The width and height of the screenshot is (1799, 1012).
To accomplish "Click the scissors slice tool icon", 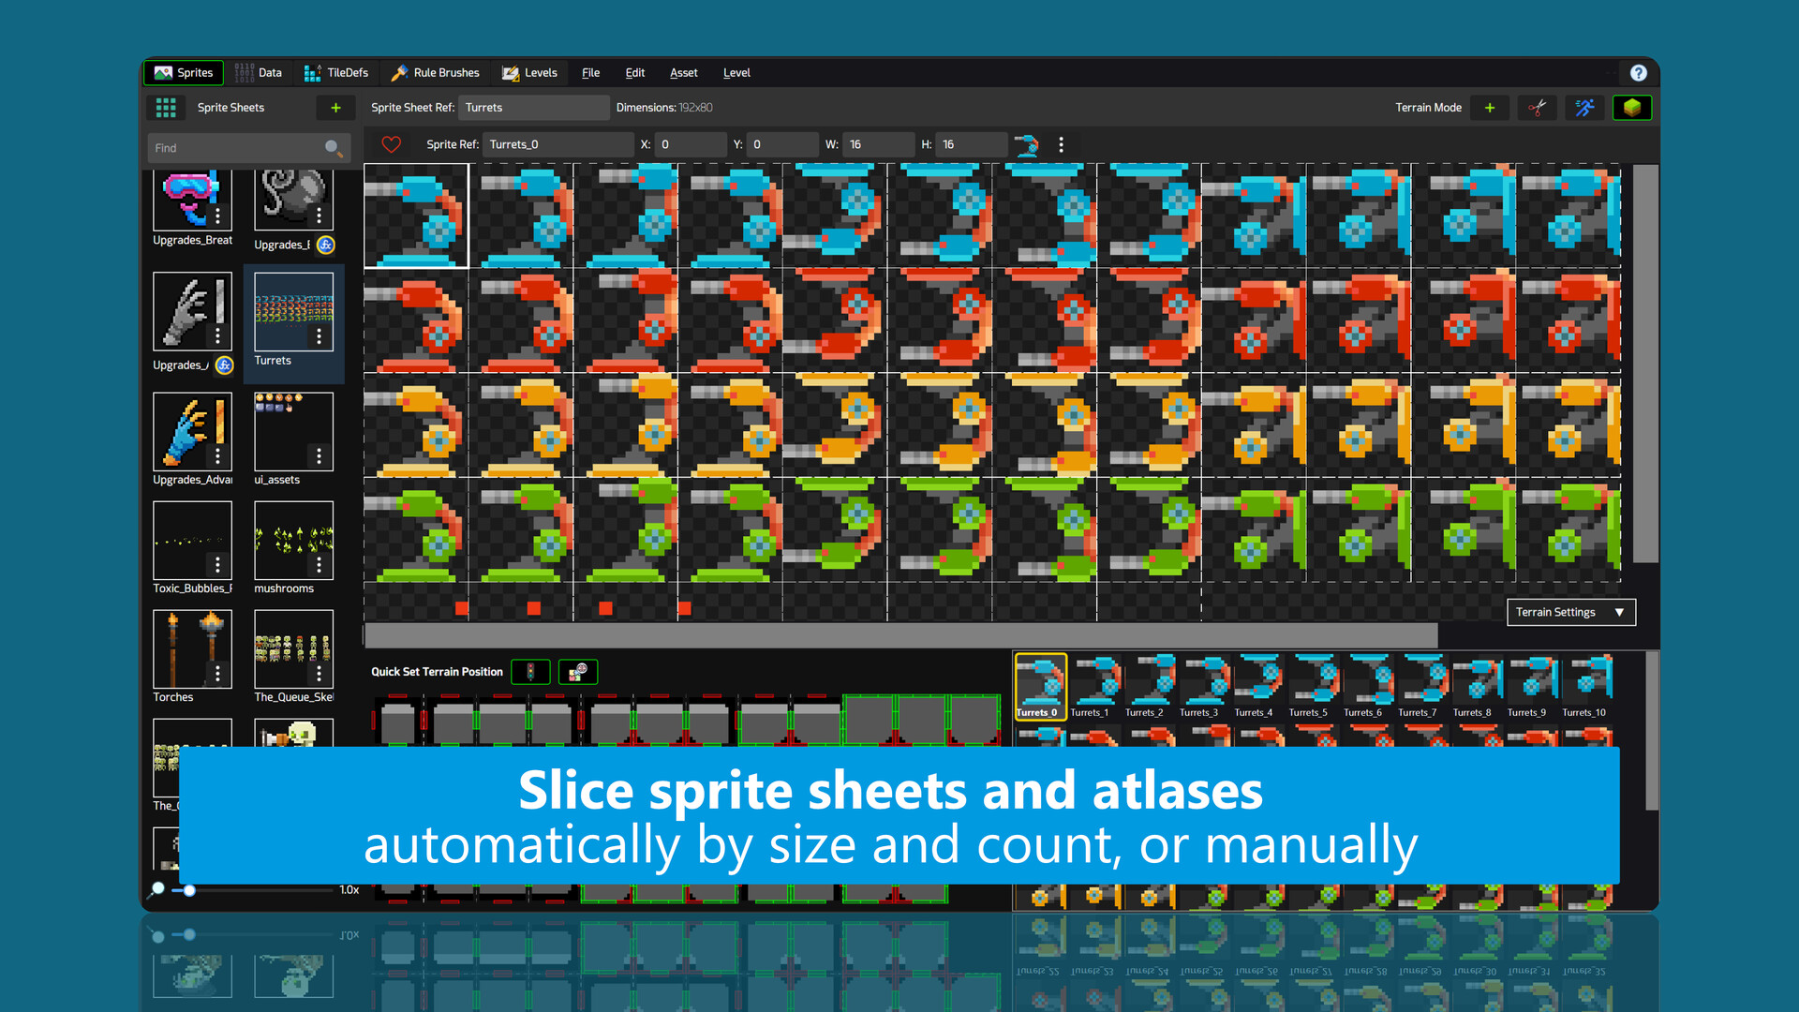I will (x=1537, y=108).
